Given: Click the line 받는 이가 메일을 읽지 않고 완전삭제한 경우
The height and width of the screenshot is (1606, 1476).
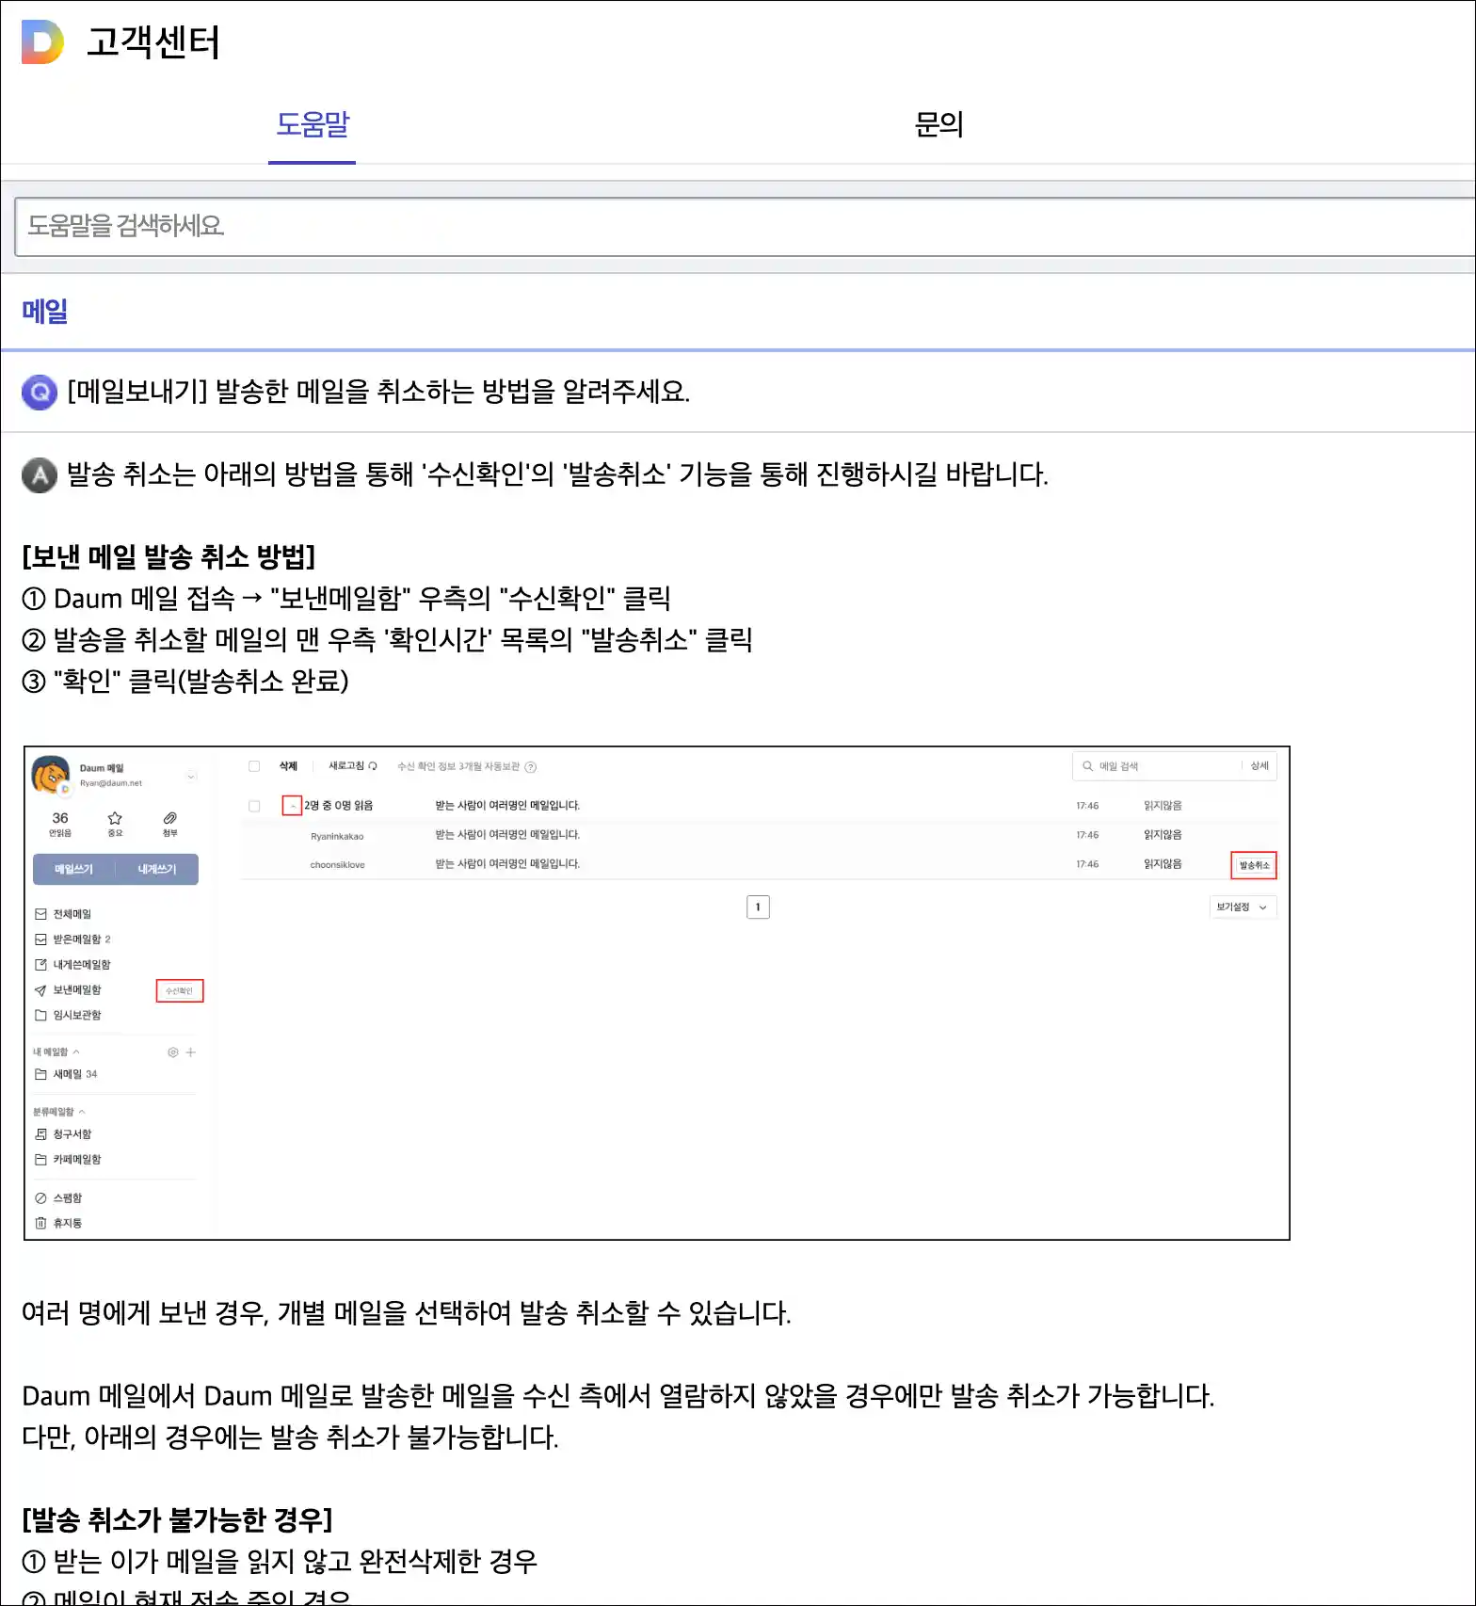Looking at the screenshot, I should [280, 1561].
